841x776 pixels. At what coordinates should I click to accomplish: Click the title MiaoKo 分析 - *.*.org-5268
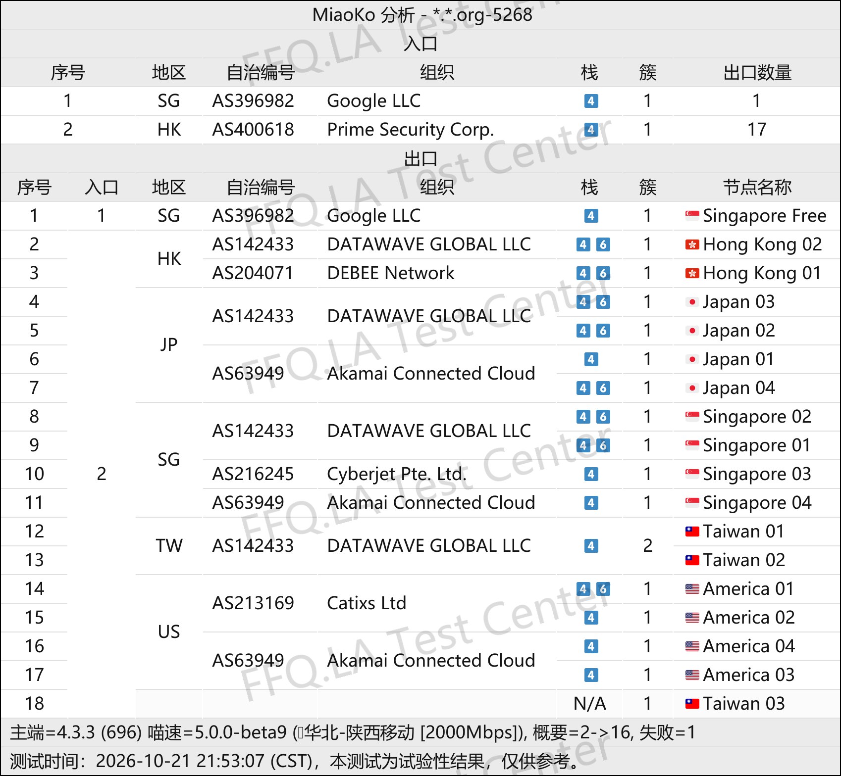pos(422,15)
